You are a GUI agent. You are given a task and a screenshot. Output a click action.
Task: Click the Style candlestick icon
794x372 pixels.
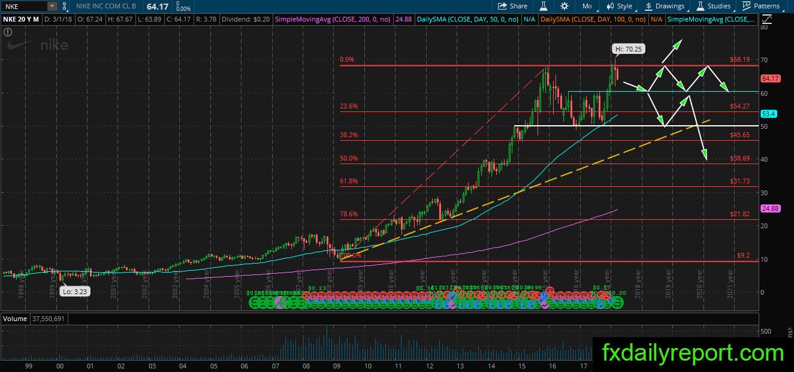point(610,6)
